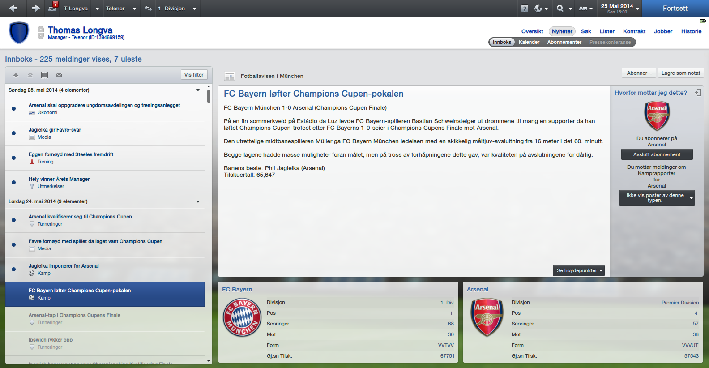This screenshot has height=368, width=709.
Task: Toggle unread dot on Eggen fornøyd med Steeles
Action: tap(13, 158)
